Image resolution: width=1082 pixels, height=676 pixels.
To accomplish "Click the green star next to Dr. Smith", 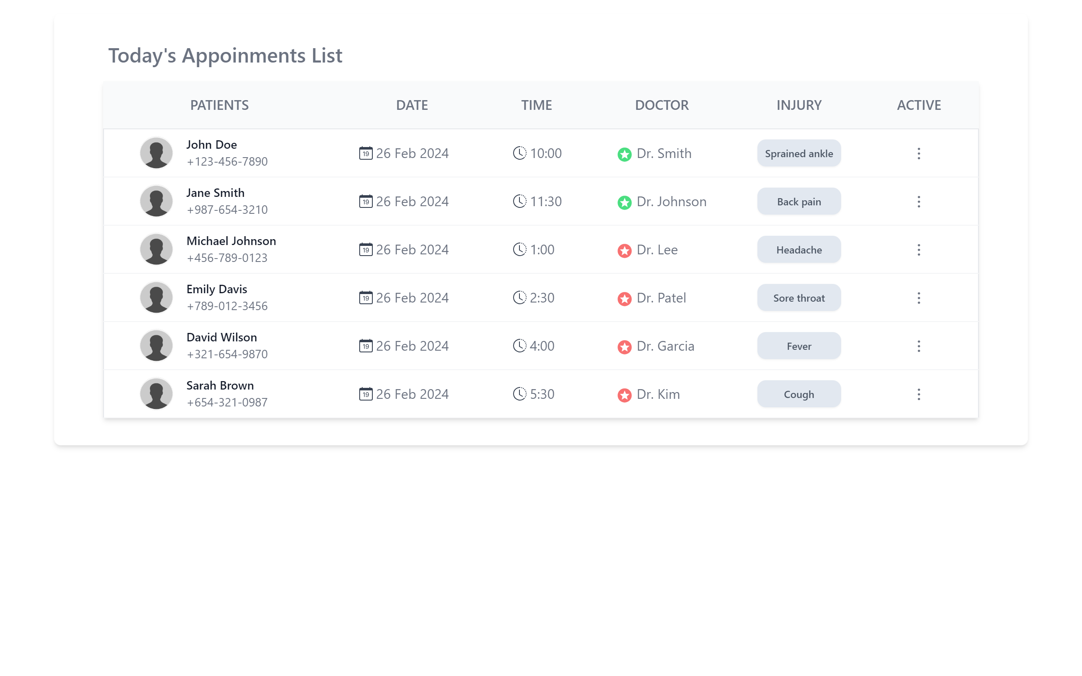I will (x=624, y=154).
